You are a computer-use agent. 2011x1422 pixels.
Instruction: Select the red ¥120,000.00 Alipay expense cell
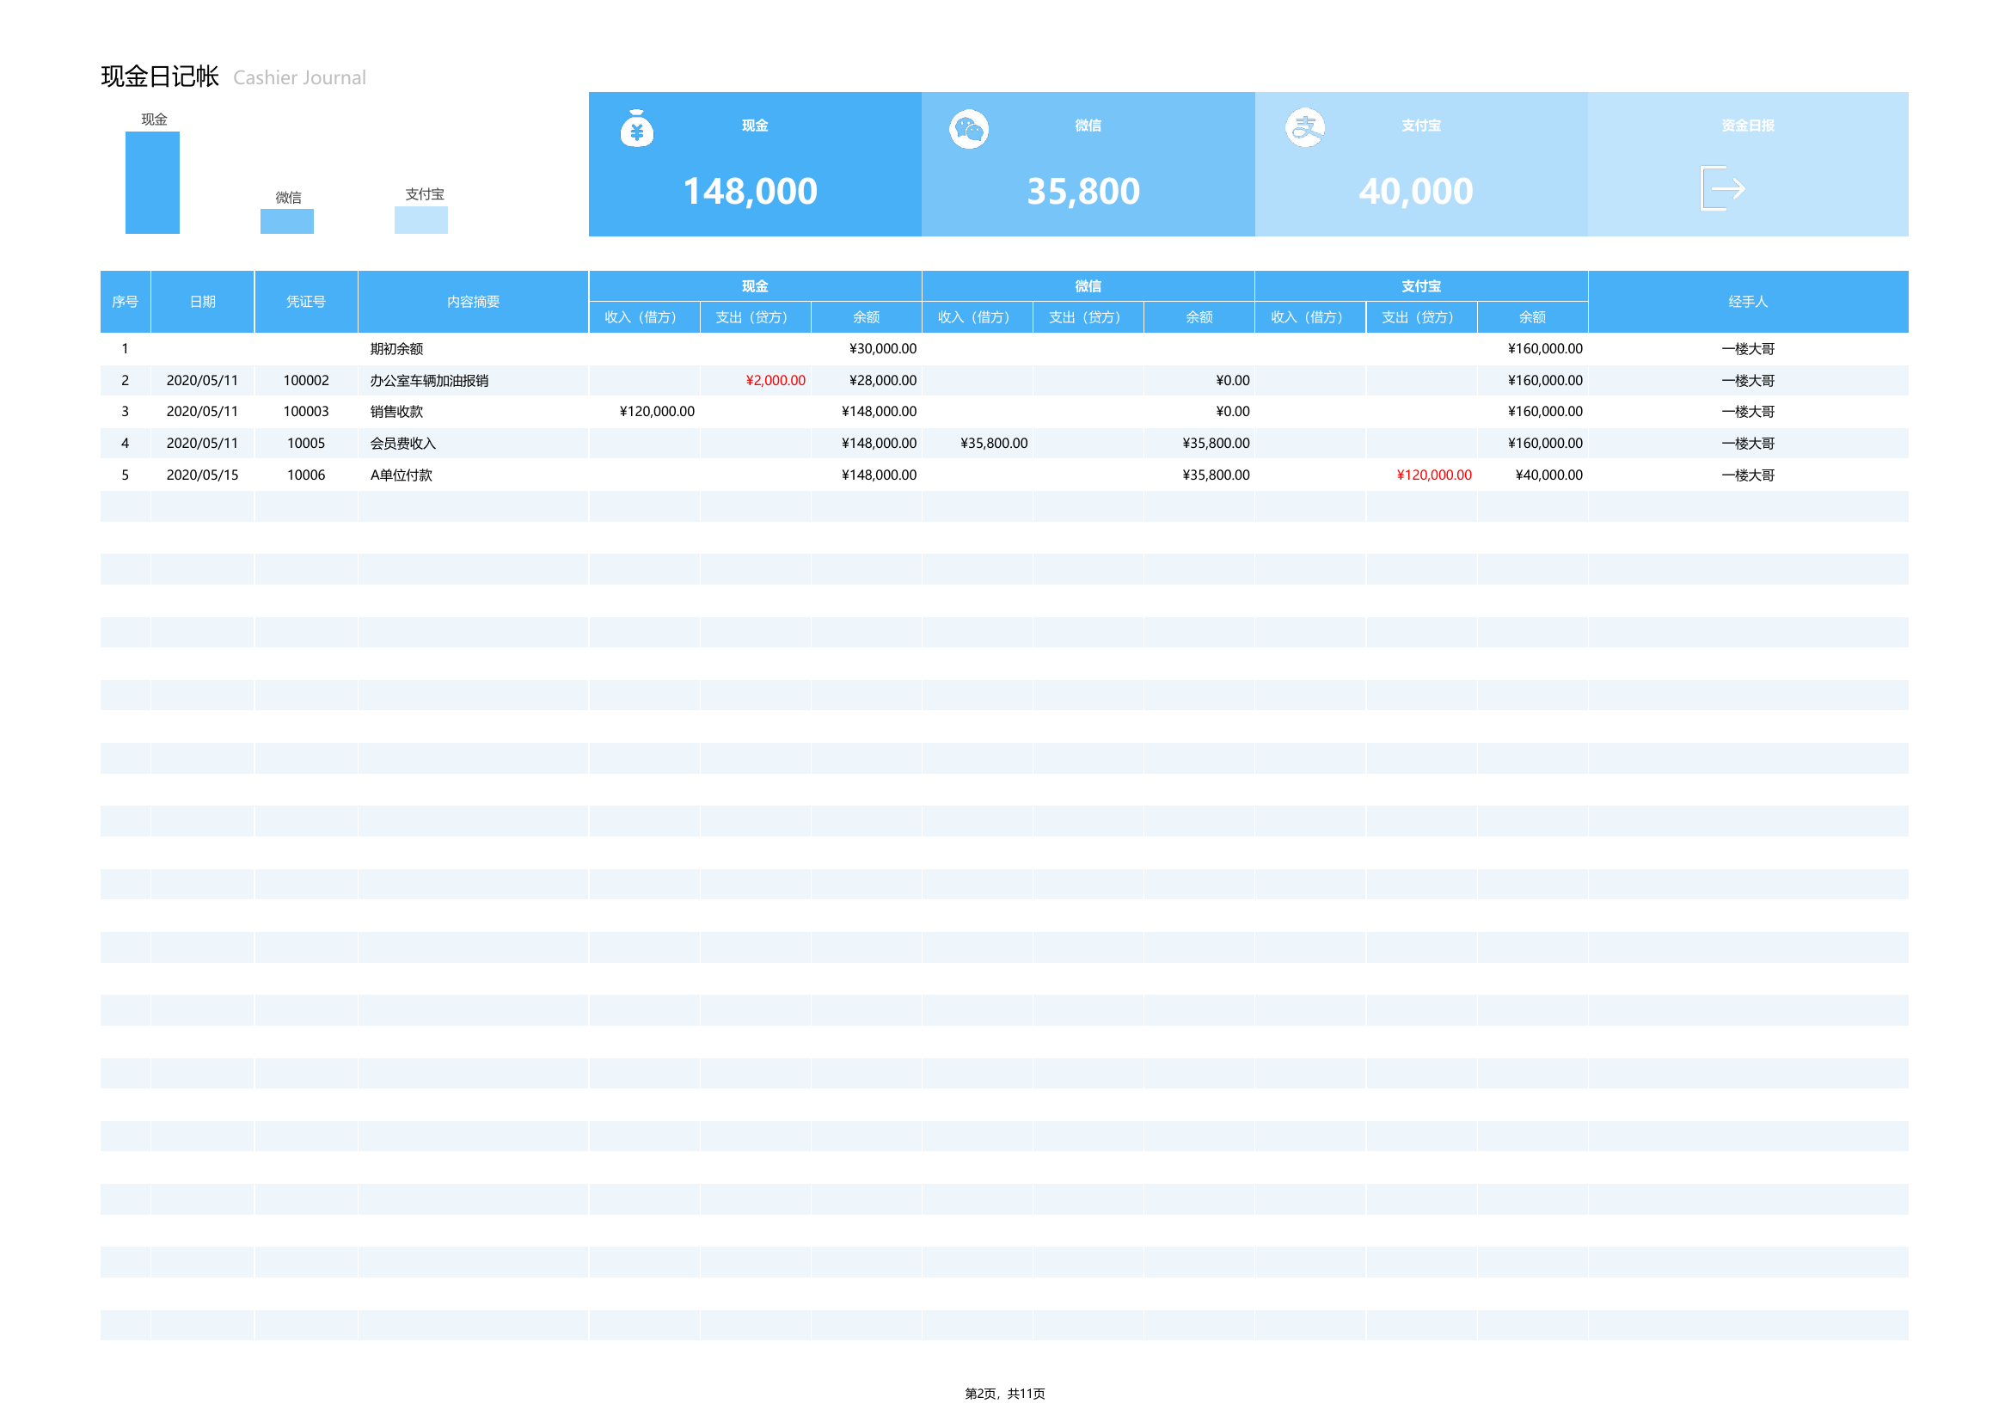pos(1434,475)
